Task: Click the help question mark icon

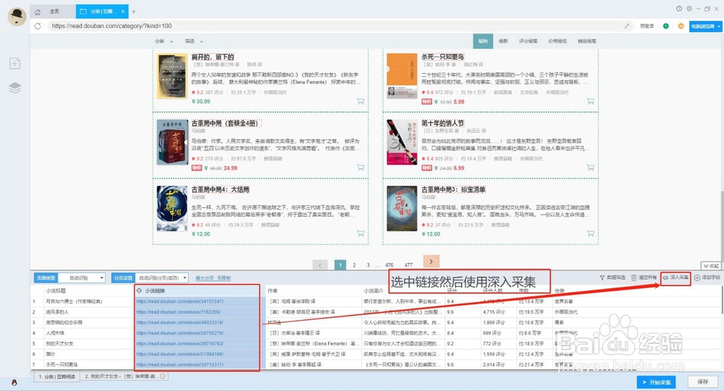Action: pyautogui.click(x=679, y=8)
